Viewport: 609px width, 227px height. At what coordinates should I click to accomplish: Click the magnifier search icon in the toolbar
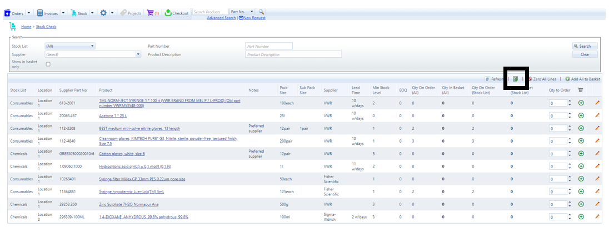click(261, 12)
